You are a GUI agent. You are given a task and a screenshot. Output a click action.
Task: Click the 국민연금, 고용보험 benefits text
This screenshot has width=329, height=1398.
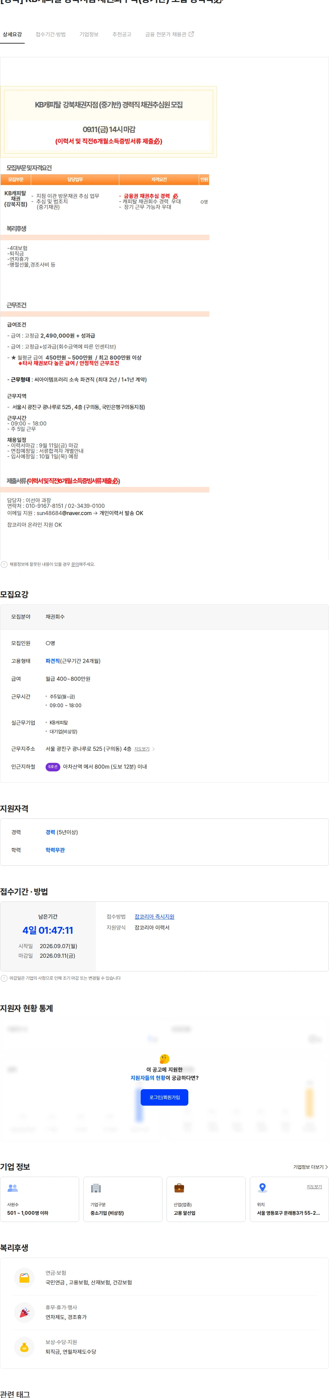88,1282
